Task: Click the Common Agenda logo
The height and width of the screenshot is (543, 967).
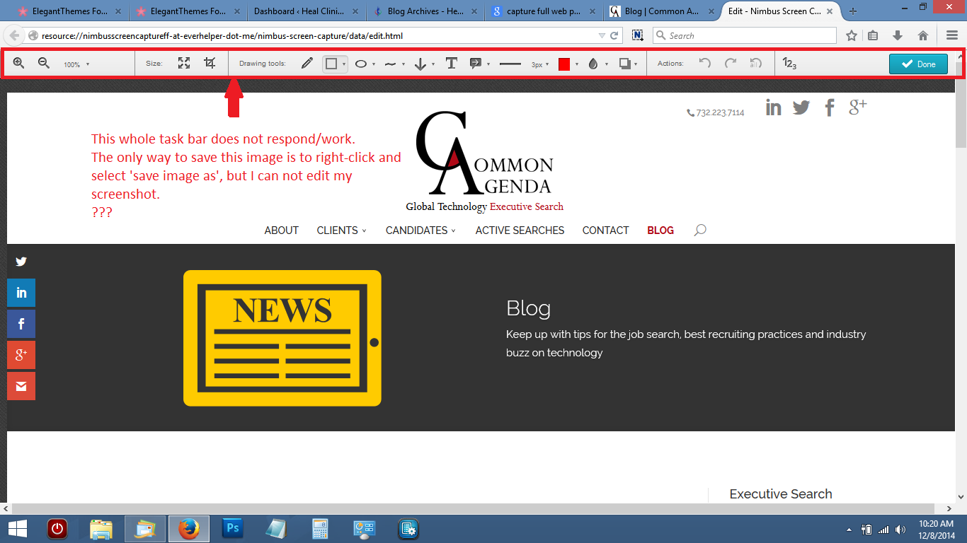Action: click(x=485, y=162)
